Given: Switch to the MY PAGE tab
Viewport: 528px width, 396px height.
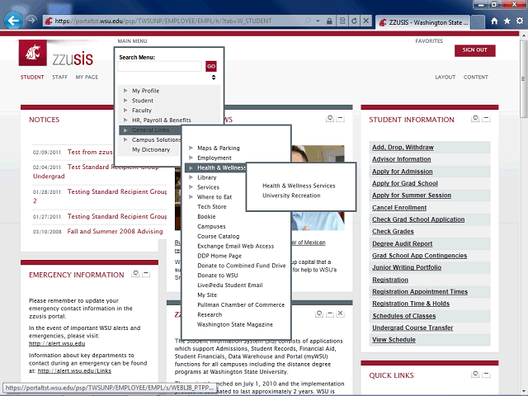Looking at the screenshot, I should (x=87, y=77).
